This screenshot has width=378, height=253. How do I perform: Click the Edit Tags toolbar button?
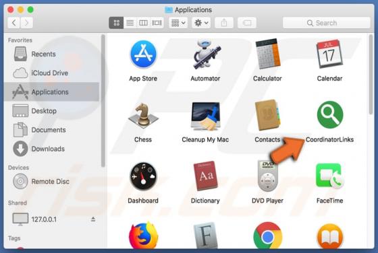point(247,23)
